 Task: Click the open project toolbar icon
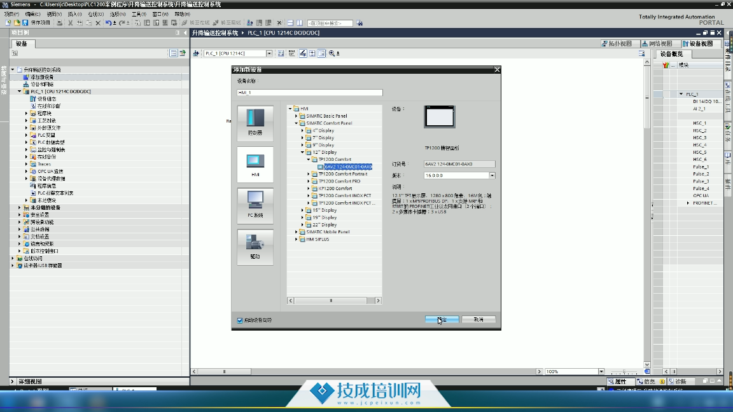pyautogui.click(x=17, y=22)
